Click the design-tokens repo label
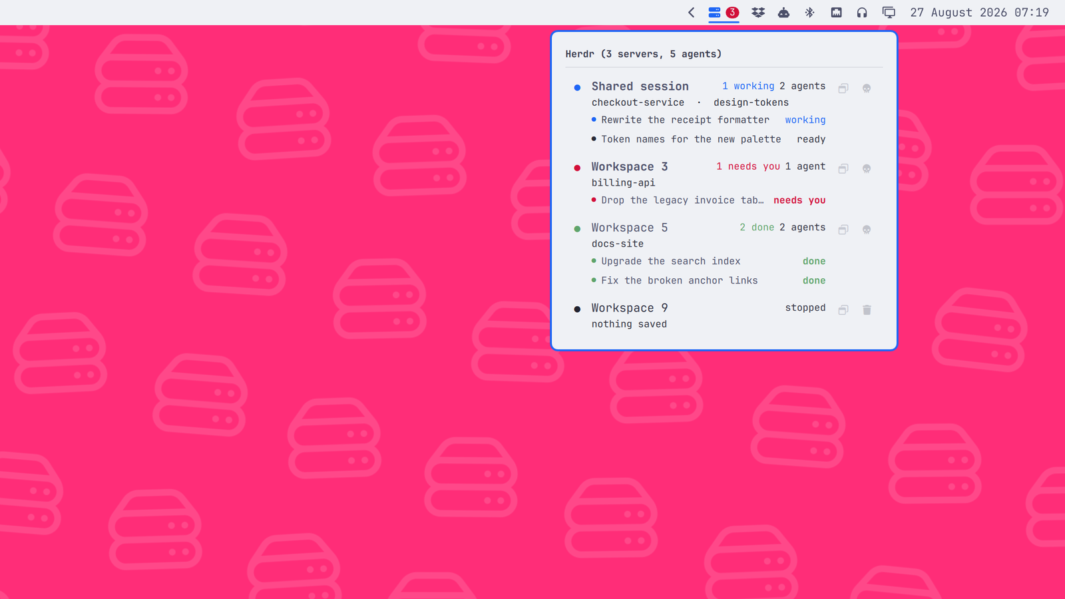This screenshot has width=1065, height=599. tap(751, 102)
